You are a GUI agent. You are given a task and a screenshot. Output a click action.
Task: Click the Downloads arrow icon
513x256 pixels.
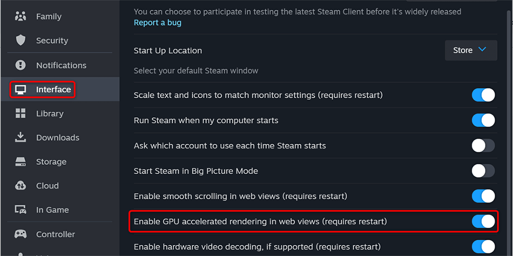pyautogui.click(x=21, y=137)
